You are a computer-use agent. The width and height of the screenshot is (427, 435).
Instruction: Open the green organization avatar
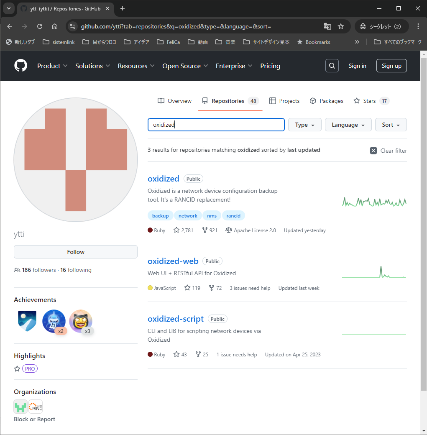click(x=20, y=407)
